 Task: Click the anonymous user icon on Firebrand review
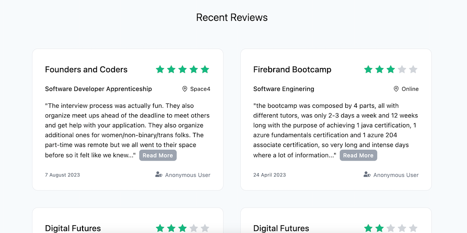pyautogui.click(x=367, y=175)
